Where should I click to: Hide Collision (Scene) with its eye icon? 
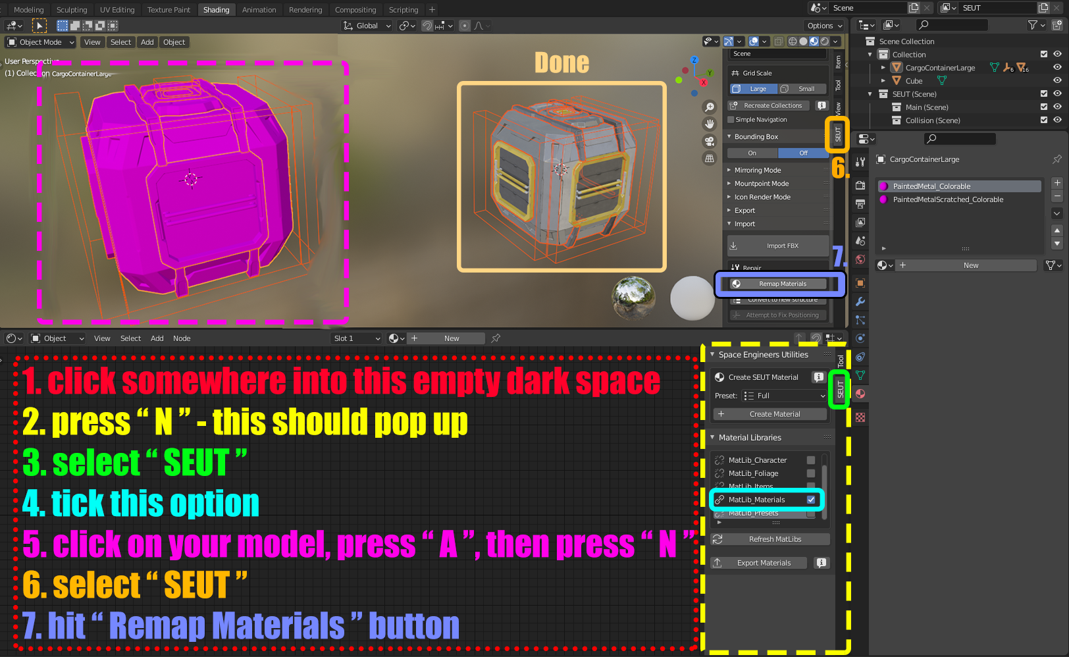pos(1057,120)
